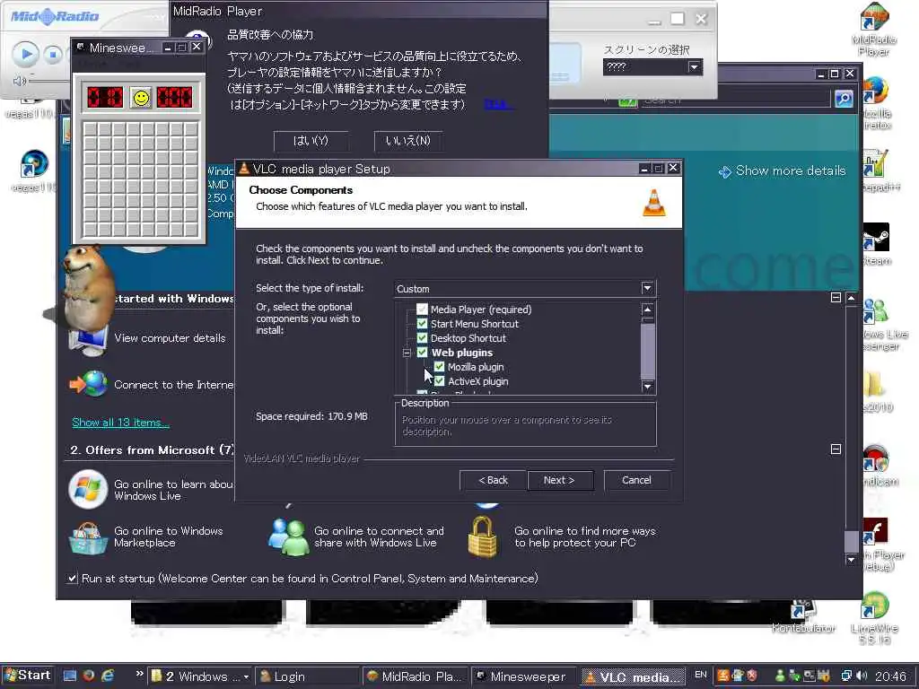Click Show more details link
This screenshot has width=919, height=689.
(790, 170)
